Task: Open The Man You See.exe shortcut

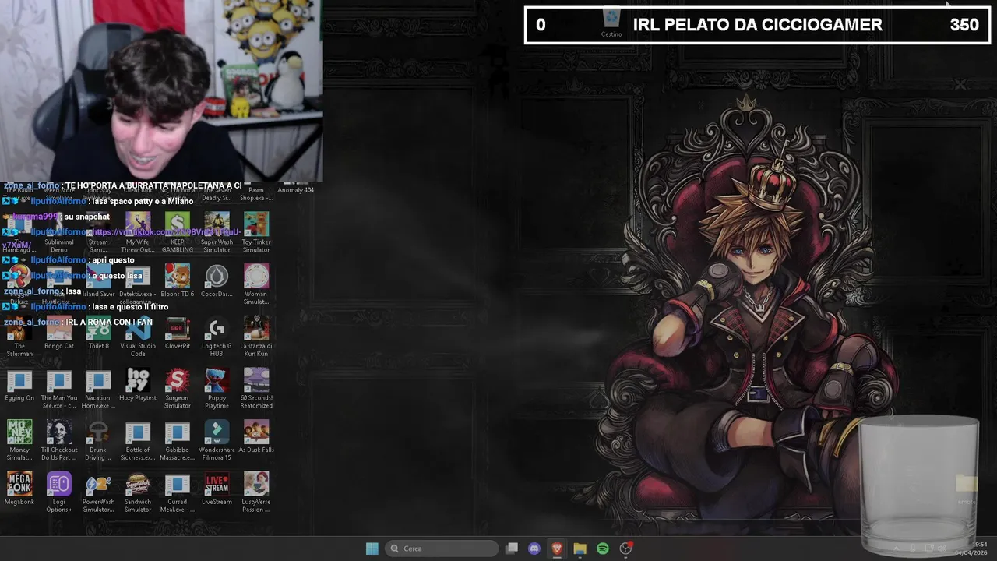Action: [58, 389]
